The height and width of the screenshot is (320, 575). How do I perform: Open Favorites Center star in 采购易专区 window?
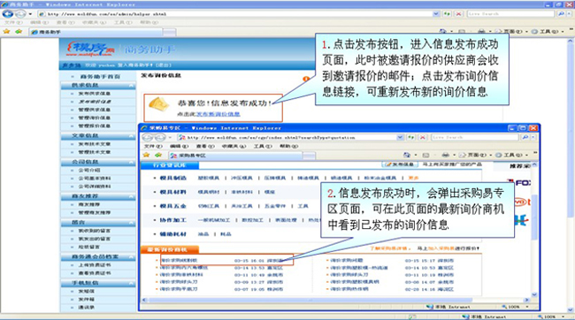(146, 155)
